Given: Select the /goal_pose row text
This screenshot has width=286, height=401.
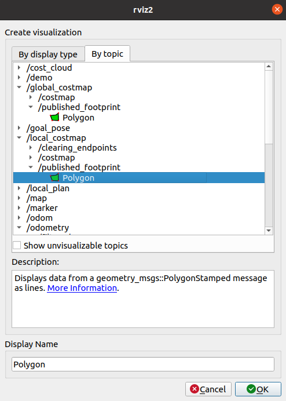Looking at the screenshot, I should (48, 128).
